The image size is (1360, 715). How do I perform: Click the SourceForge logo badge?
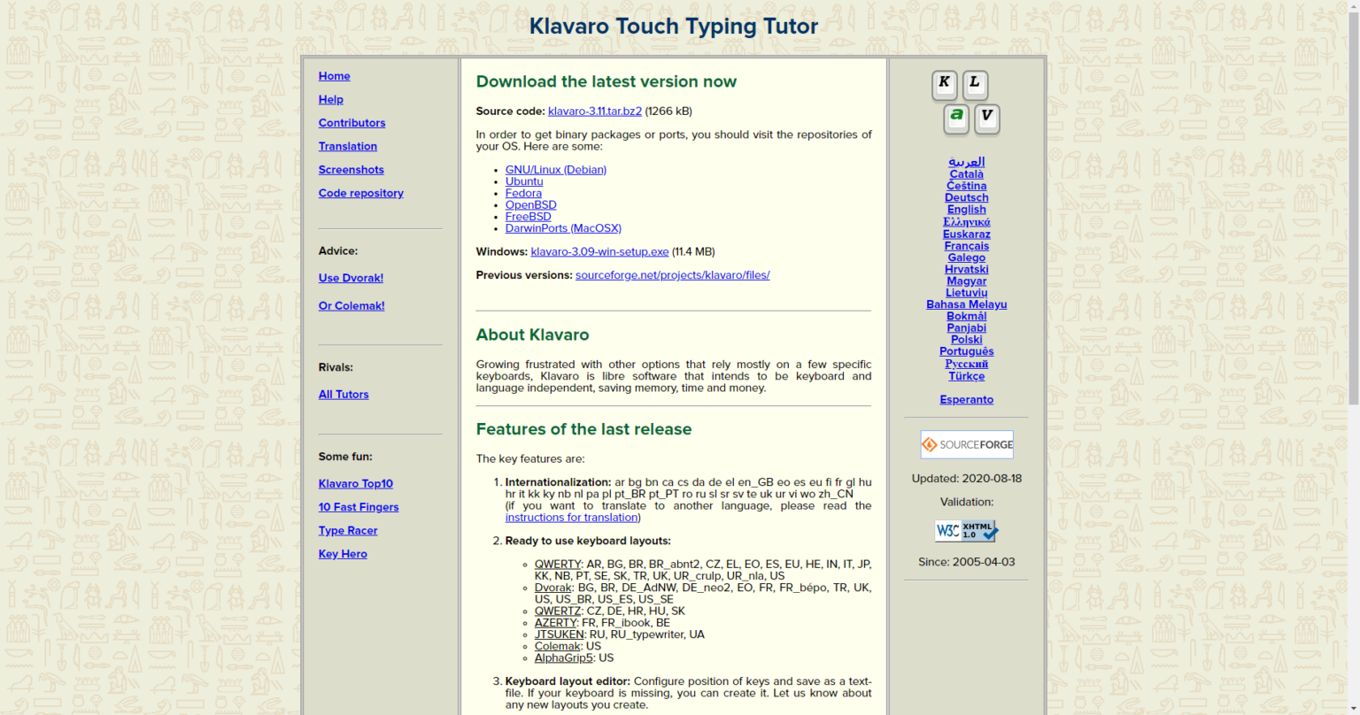966,444
